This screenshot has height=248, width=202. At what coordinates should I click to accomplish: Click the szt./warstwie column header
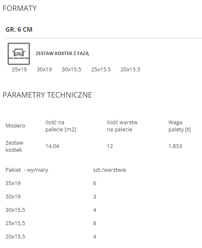point(110,170)
